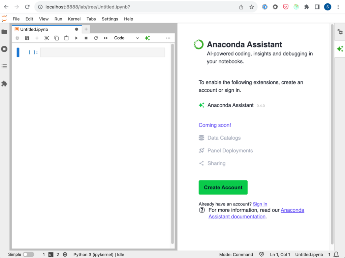345x258 pixels.
Task: Open the File menu
Action: tap(16, 19)
